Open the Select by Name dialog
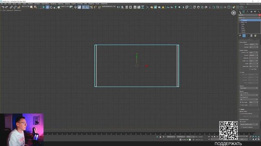 point(35,7)
